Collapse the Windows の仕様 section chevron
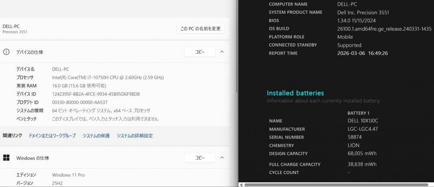This screenshot has width=434, height=187. 222,158
